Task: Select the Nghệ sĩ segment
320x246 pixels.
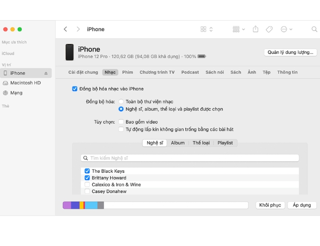Action: [155, 143]
